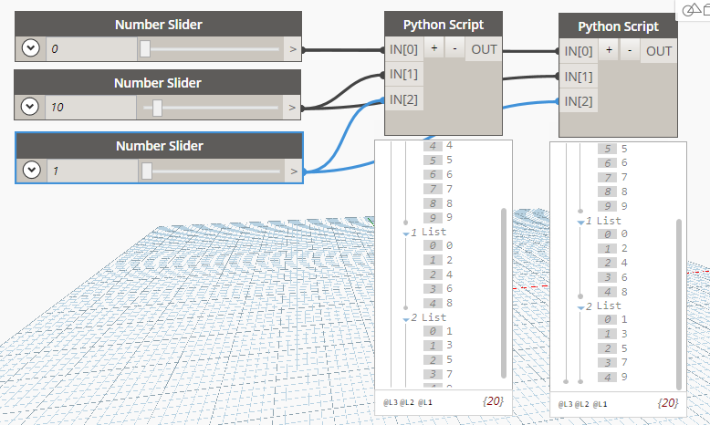The width and height of the screenshot is (710, 425).
Task: Select value 9 under '2 List' in second preview
Action: [624, 377]
